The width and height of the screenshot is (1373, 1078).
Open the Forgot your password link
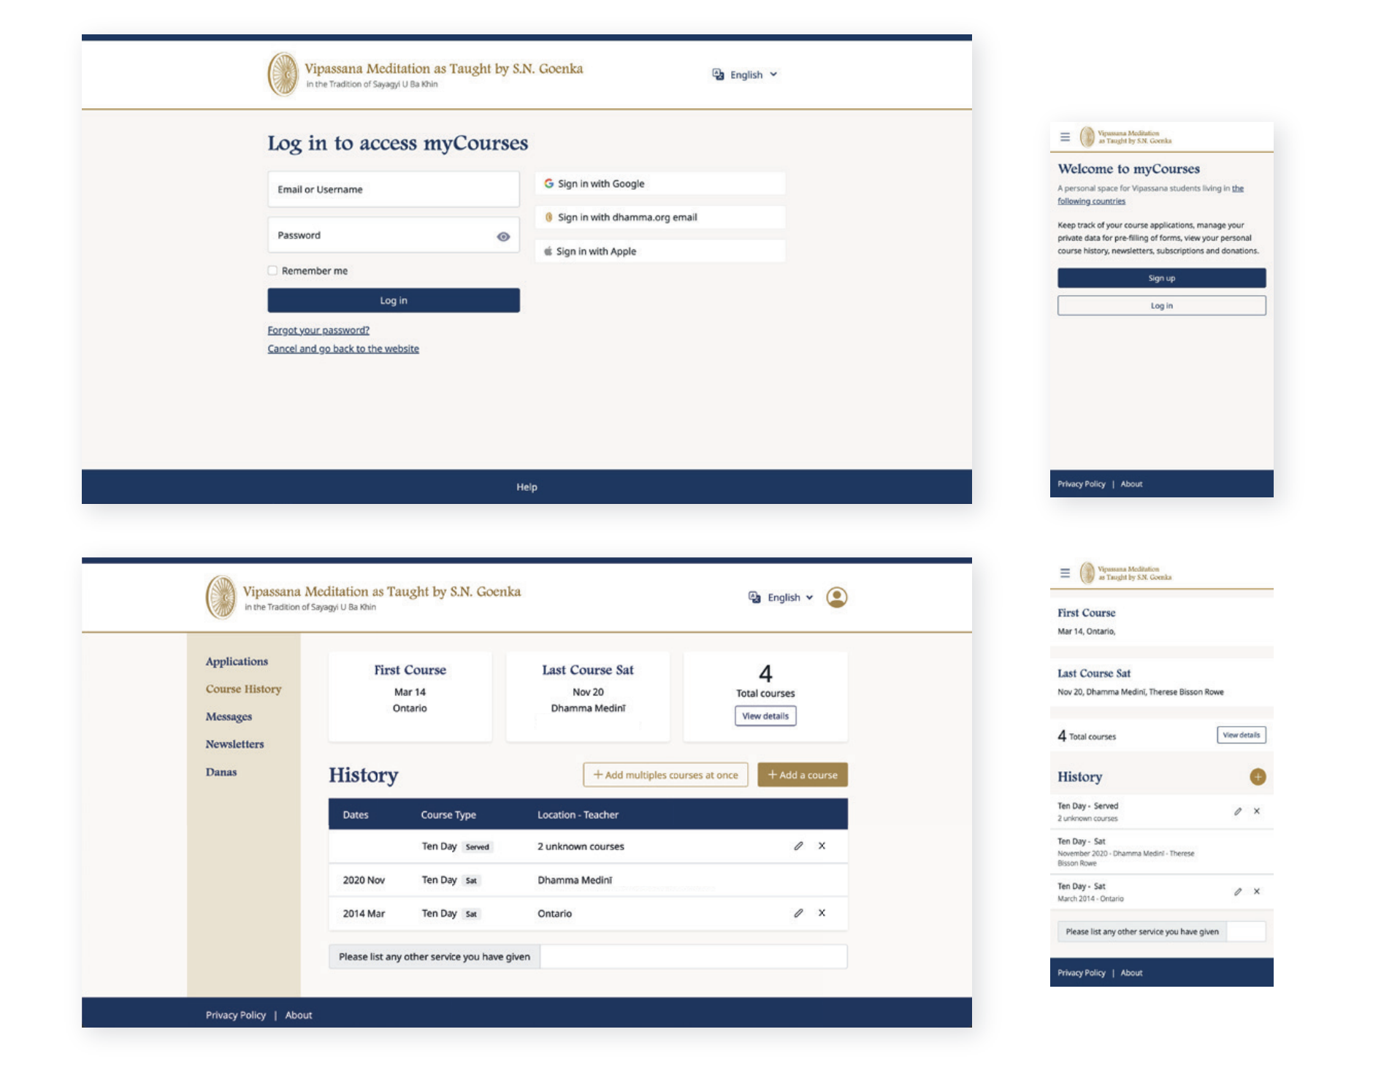[x=318, y=330]
